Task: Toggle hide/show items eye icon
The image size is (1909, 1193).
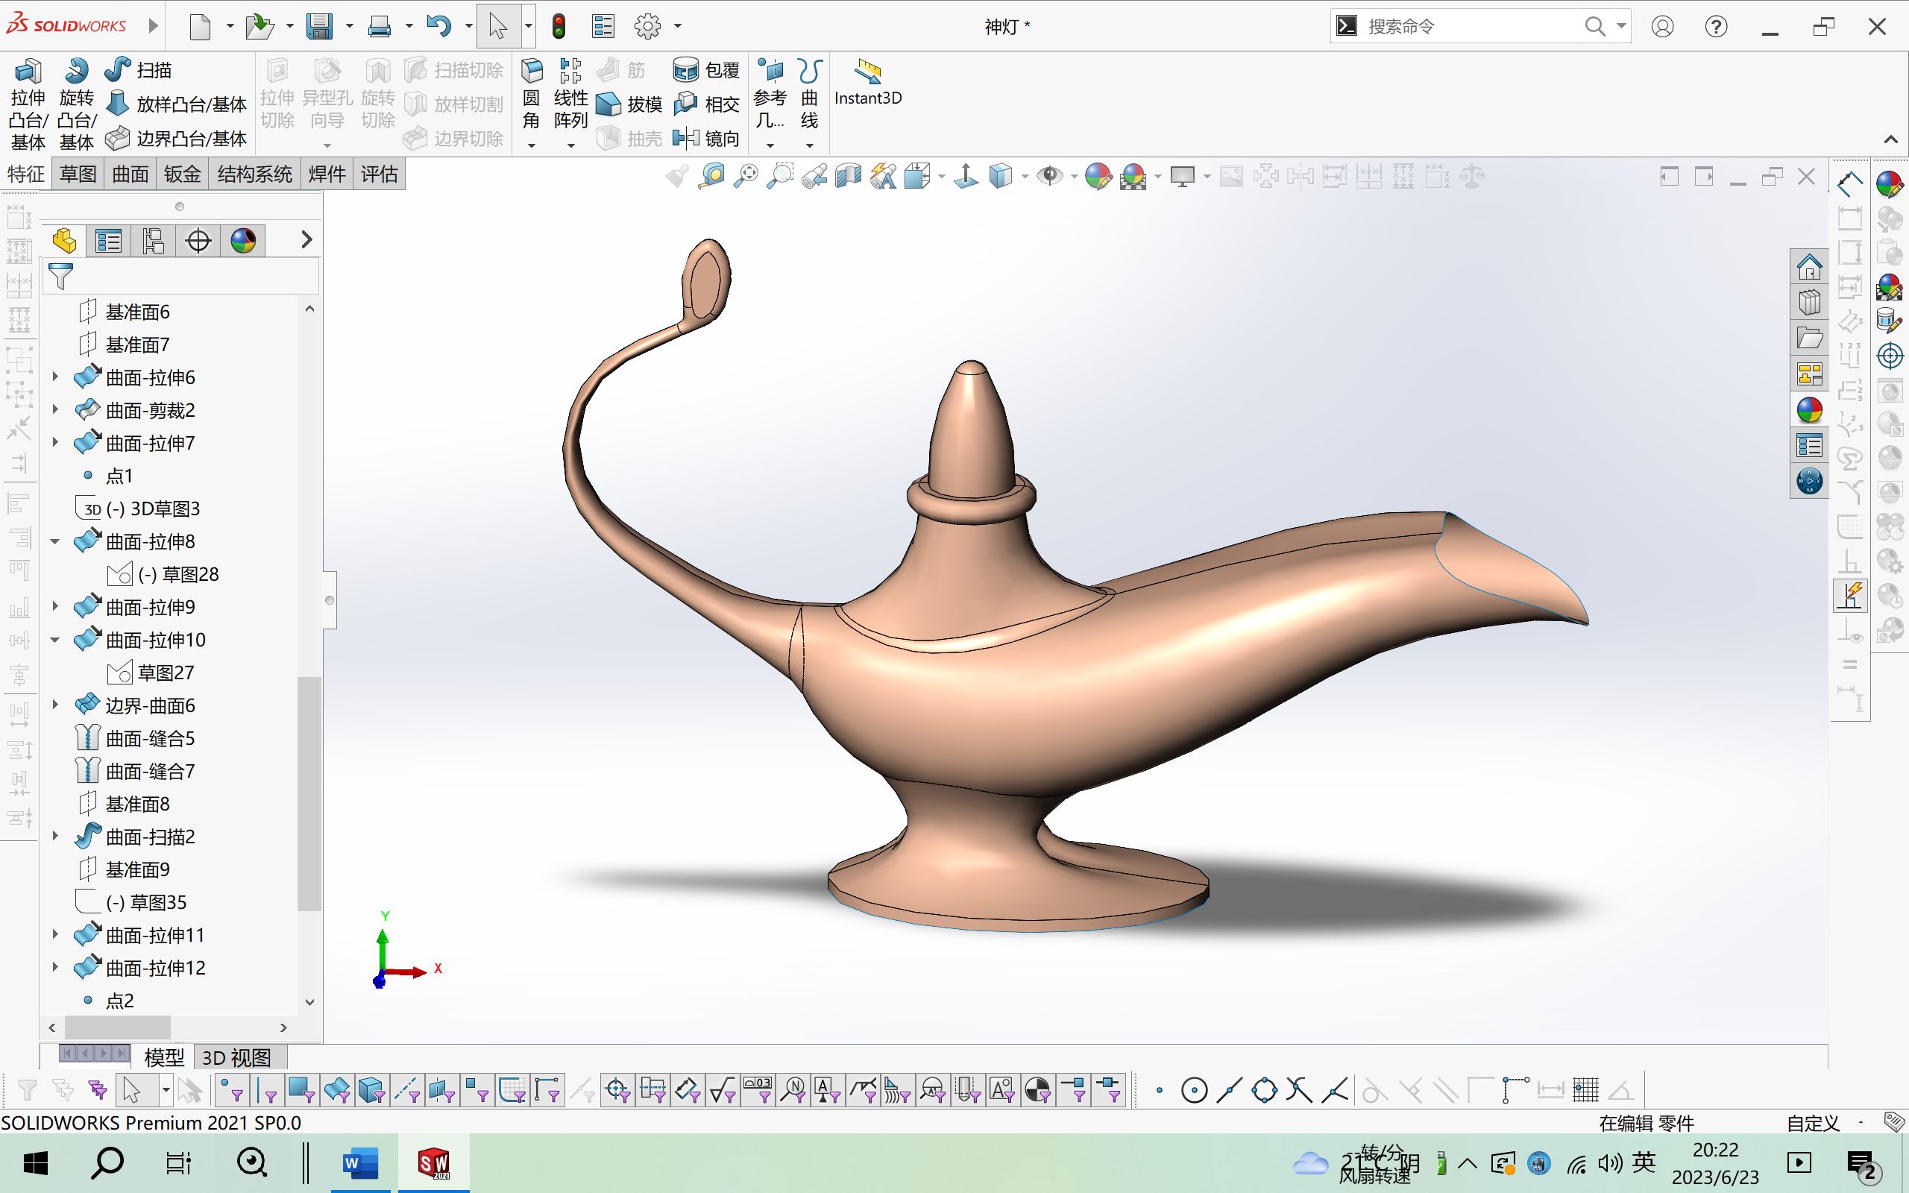Action: pos(1049,176)
